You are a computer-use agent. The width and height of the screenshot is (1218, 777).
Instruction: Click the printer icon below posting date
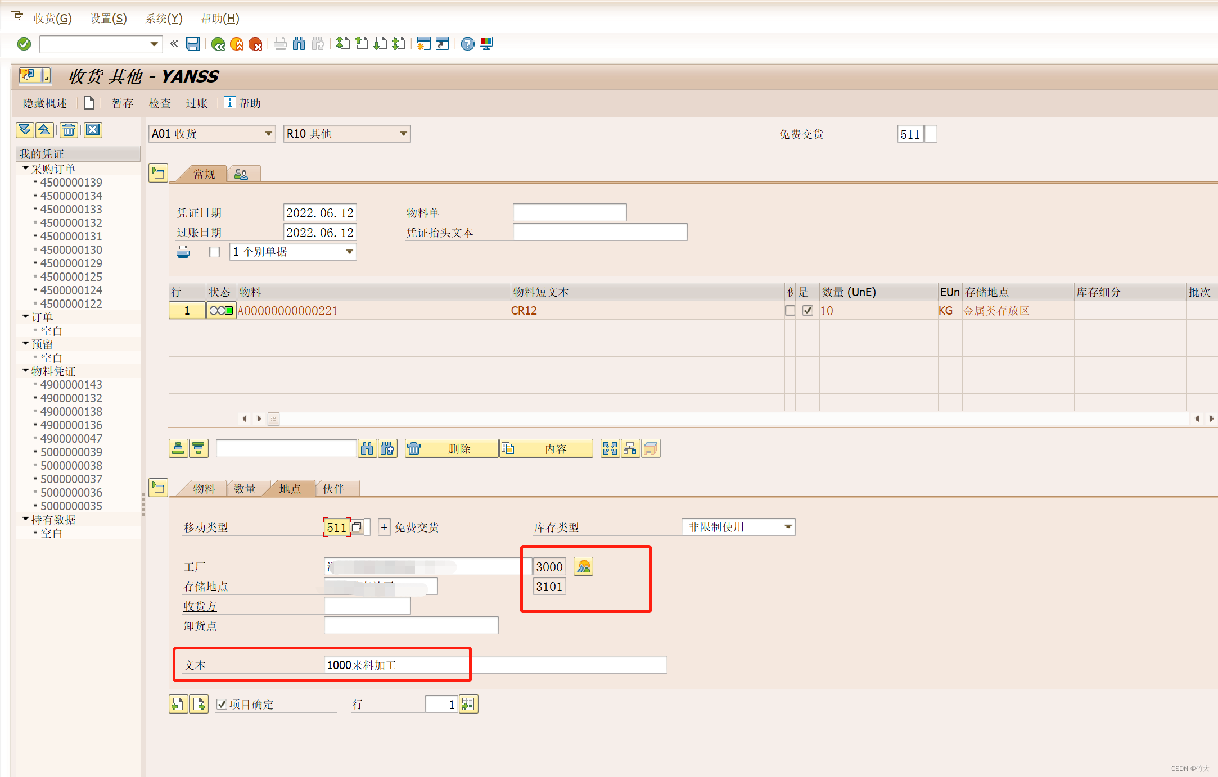[183, 252]
